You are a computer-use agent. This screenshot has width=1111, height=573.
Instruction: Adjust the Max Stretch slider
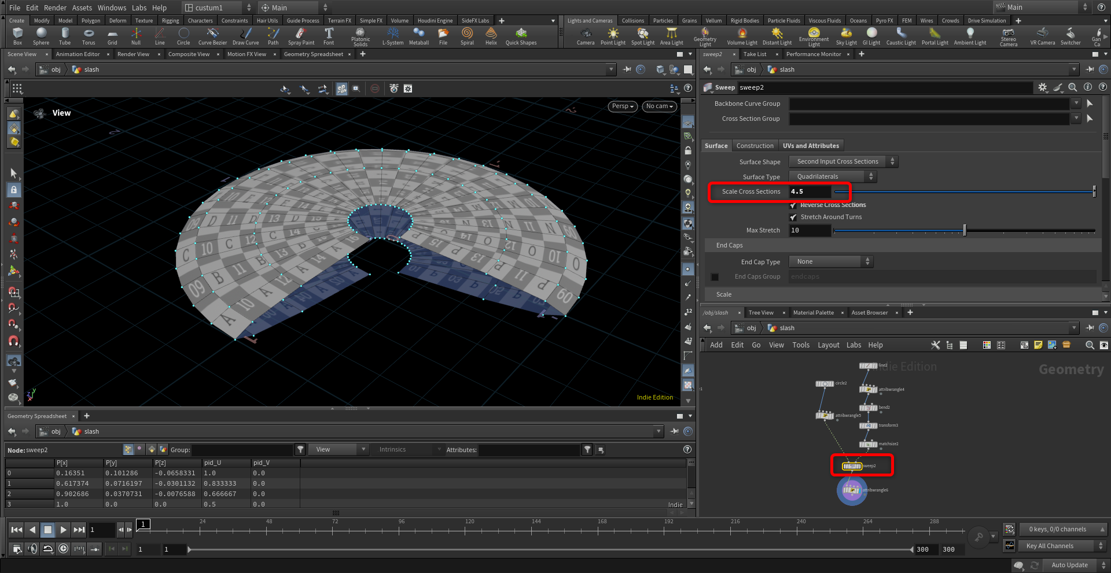(965, 231)
